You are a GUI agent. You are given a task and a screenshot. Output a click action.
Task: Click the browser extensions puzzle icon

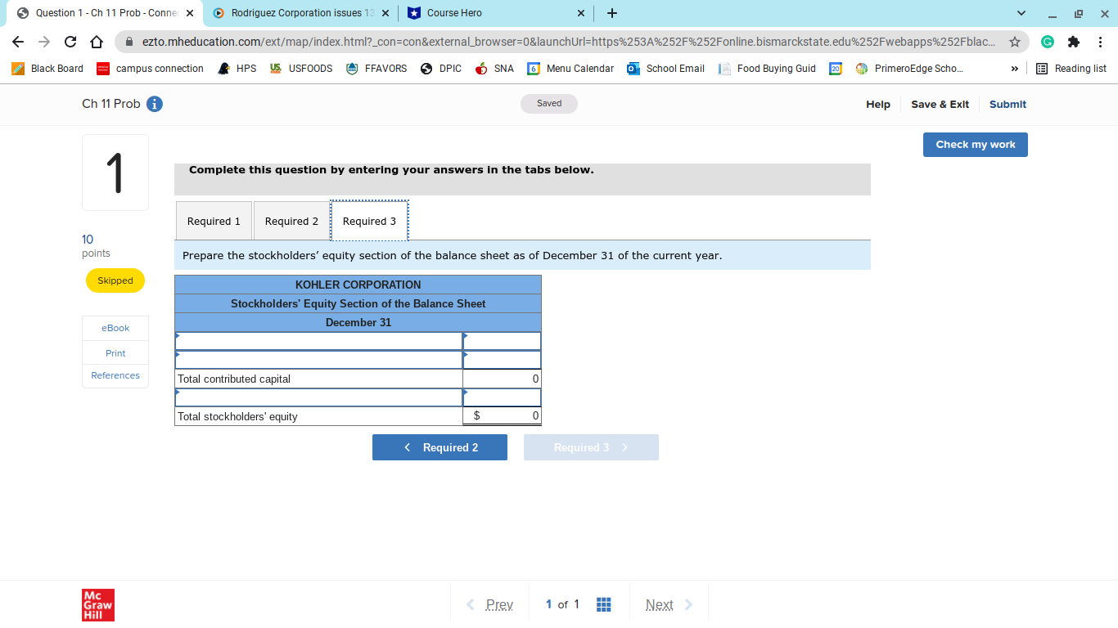(1073, 40)
